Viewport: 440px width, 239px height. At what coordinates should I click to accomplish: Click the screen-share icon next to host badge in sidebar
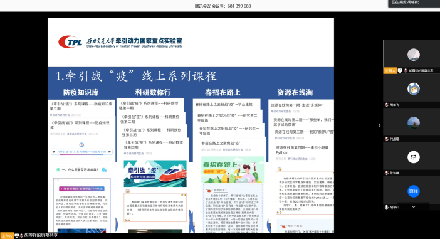coord(400,70)
